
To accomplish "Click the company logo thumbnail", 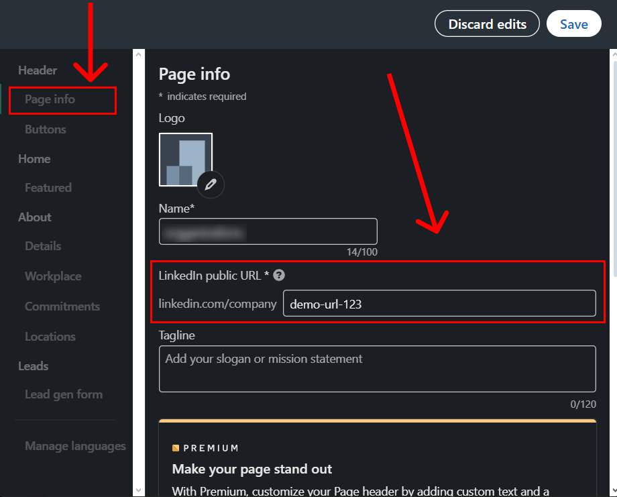I will [185, 158].
